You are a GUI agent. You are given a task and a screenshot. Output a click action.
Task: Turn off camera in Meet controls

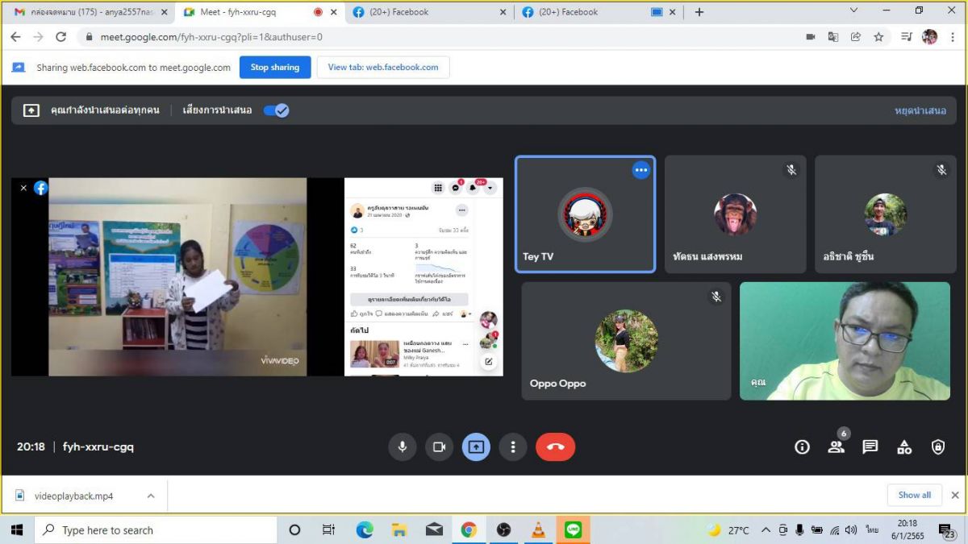439,446
